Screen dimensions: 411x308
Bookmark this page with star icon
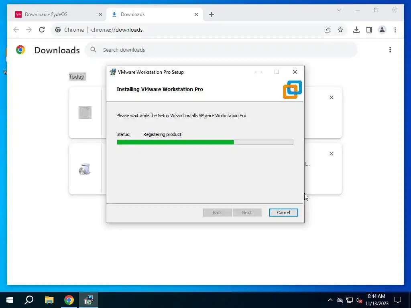pos(340,30)
